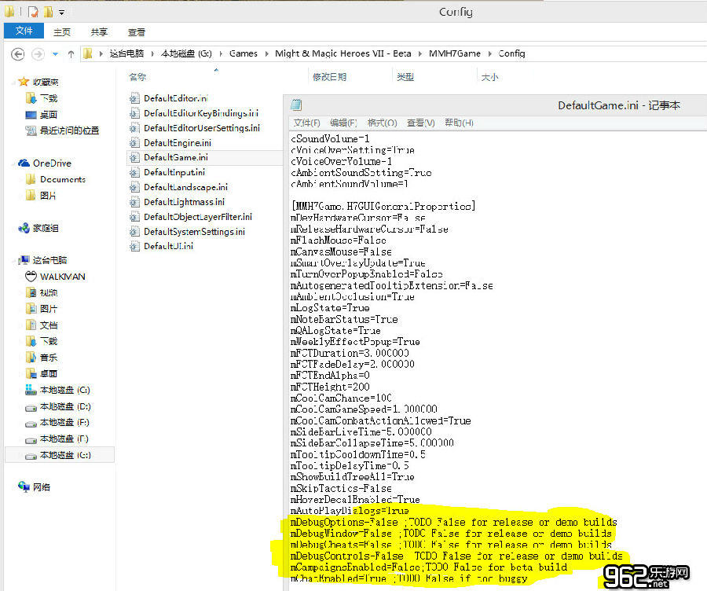The width and height of the screenshot is (707, 591).
Task: Select the DefaultEngine.ini file icon
Action: click(134, 143)
